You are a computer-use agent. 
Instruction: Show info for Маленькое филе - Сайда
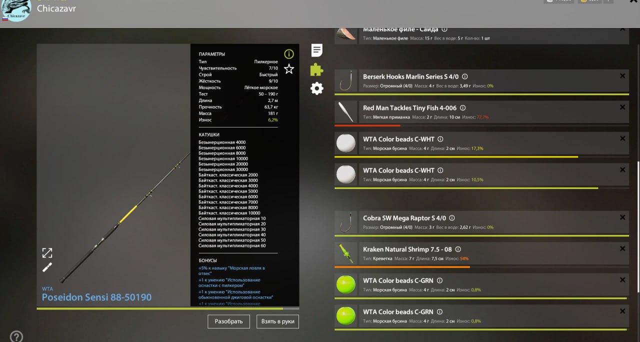[x=444, y=29]
